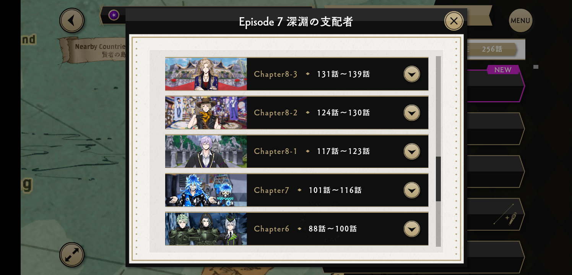Screen dimensions: 572x275
Task: Expand Chapter8-3 episode list
Action: click(x=412, y=74)
